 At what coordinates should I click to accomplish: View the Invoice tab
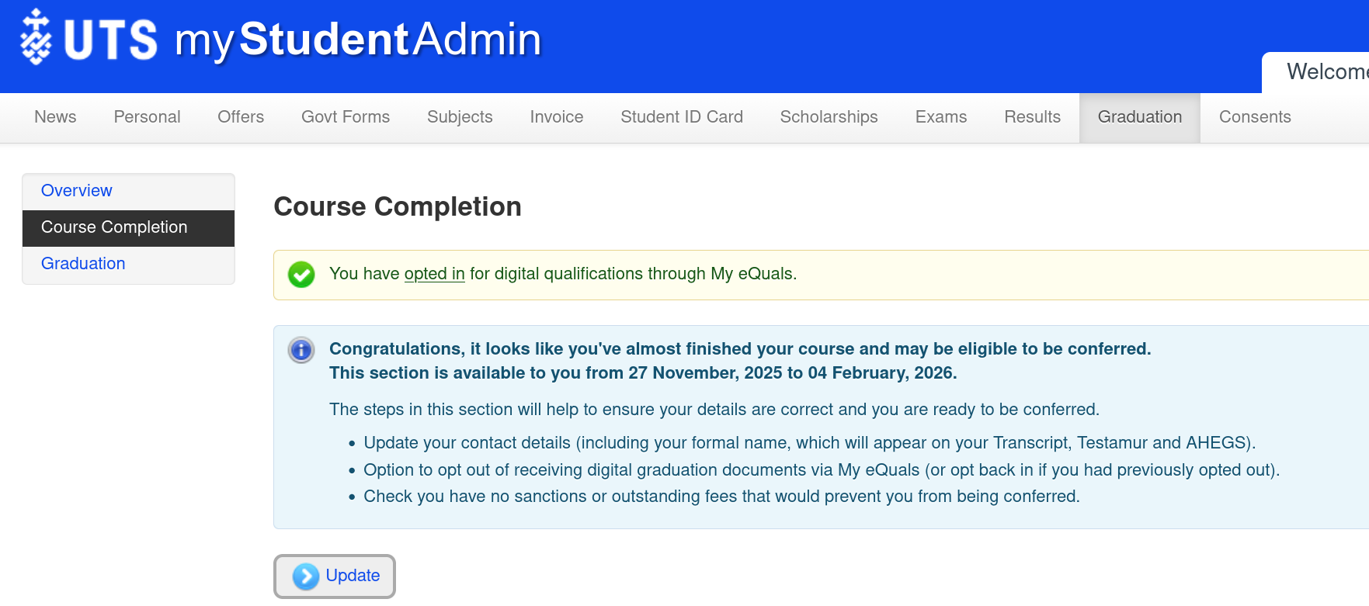pos(556,117)
